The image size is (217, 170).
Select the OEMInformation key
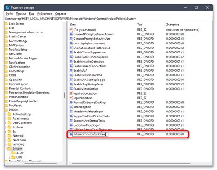click(x=19, y=67)
